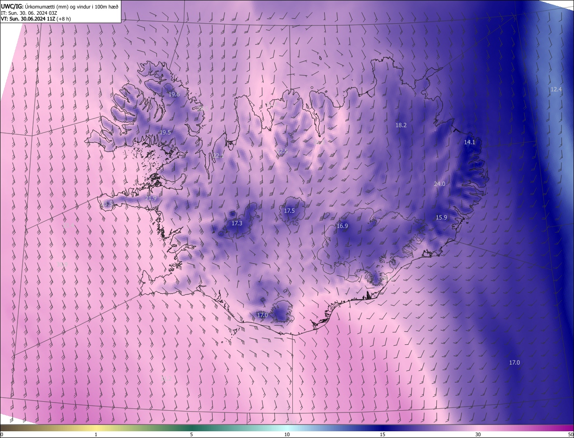The width and height of the screenshot is (574, 438).
Task: Click the 14.1 value label
Action: click(469, 142)
